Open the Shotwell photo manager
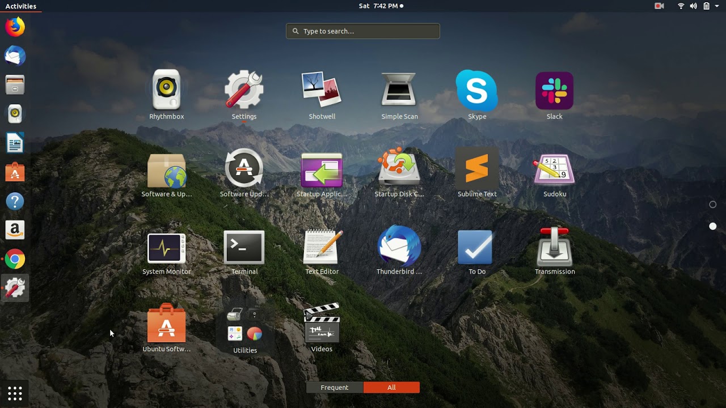 [x=322, y=95]
